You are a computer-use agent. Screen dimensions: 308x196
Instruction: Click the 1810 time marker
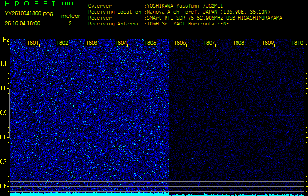tap(298, 43)
